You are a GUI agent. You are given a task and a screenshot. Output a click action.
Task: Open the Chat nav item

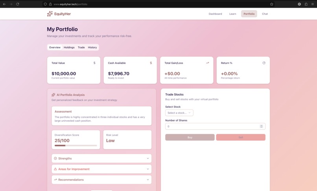[x=265, y=14]
